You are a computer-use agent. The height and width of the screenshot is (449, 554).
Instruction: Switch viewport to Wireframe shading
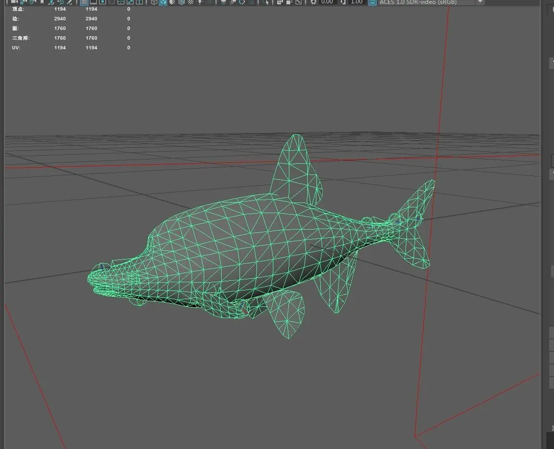tap(154, 2)
